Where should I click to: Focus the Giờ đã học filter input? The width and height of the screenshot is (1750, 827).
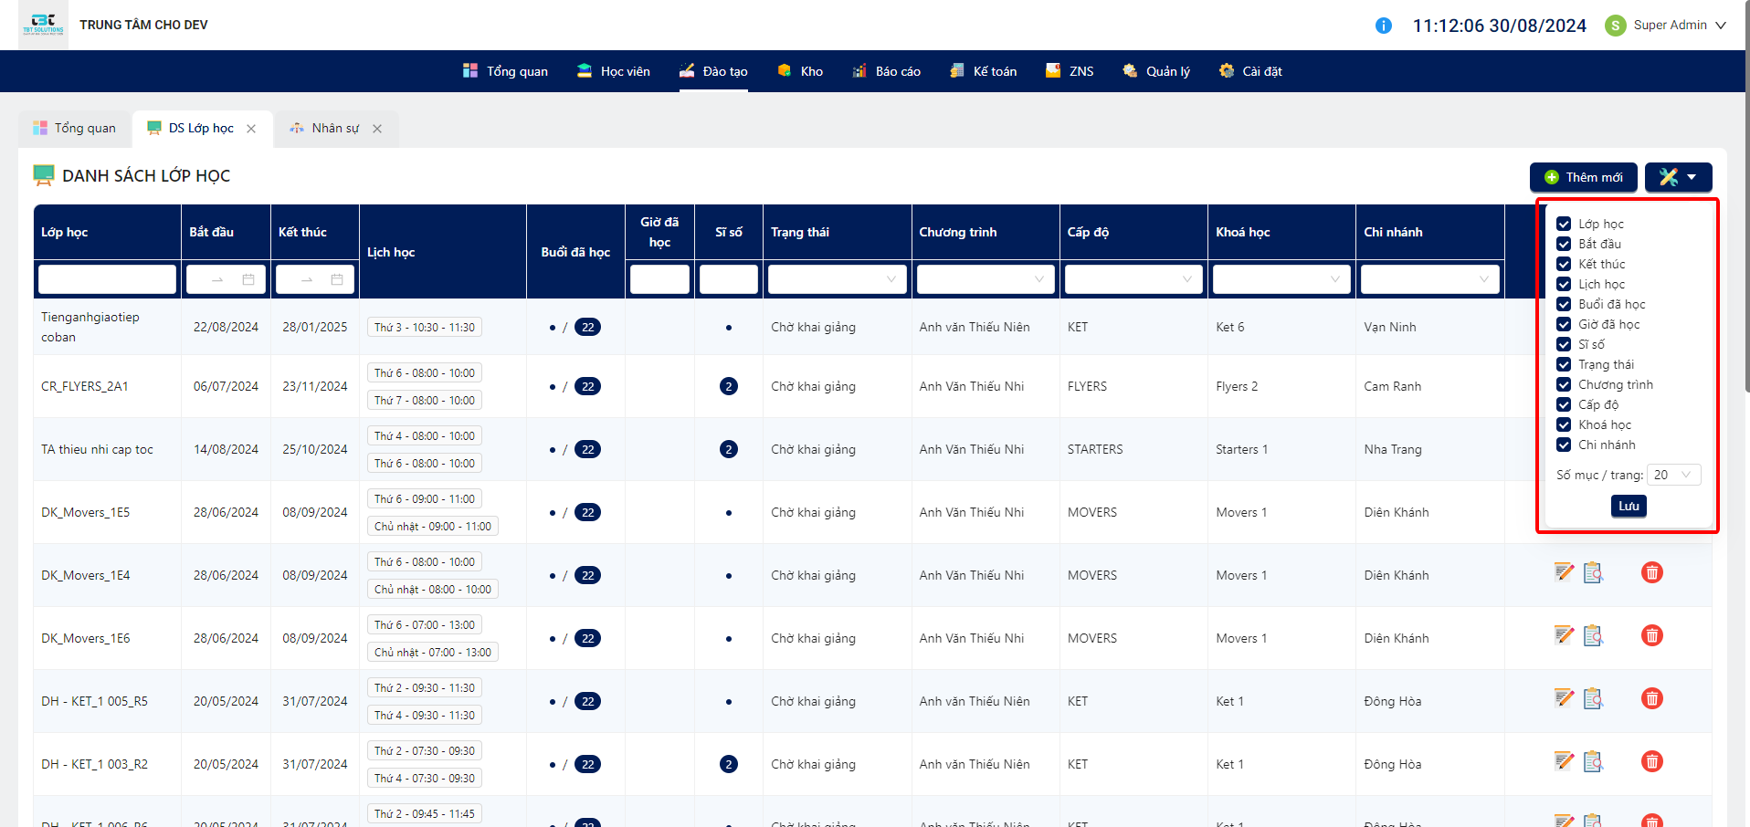pyautogui.click(x=659, y=279)
